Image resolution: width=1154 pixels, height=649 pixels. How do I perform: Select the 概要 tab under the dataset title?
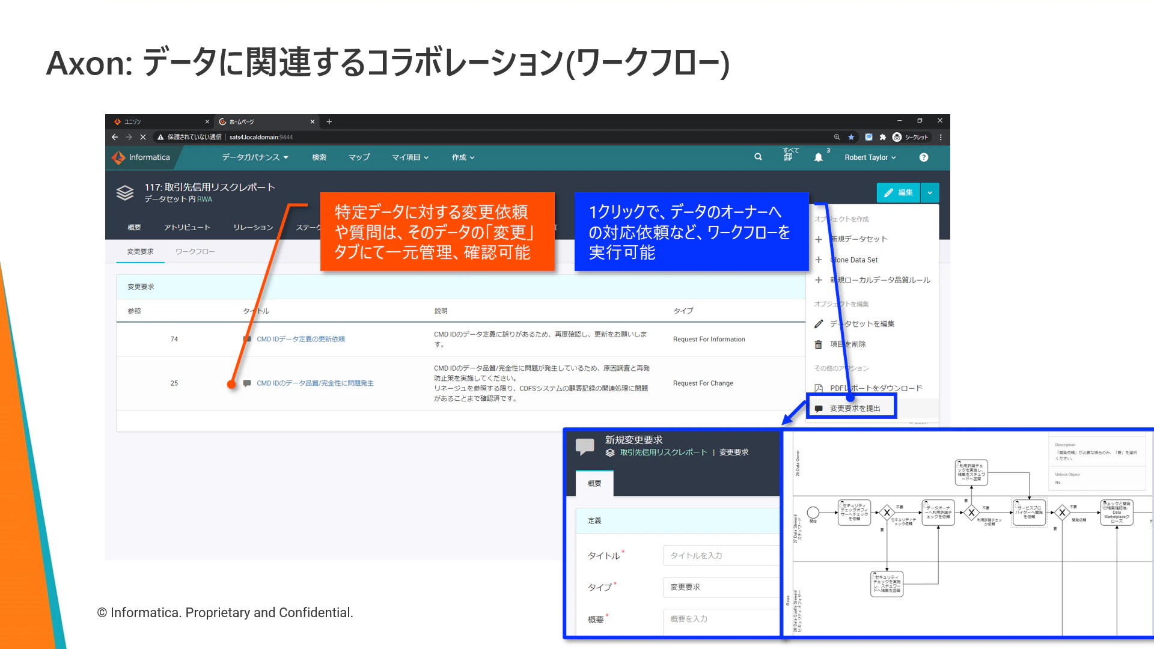pyautogui.click(x=134, y=228)
